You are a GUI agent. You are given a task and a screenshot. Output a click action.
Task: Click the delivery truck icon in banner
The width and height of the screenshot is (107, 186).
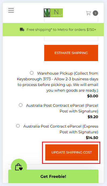(22, 29)
